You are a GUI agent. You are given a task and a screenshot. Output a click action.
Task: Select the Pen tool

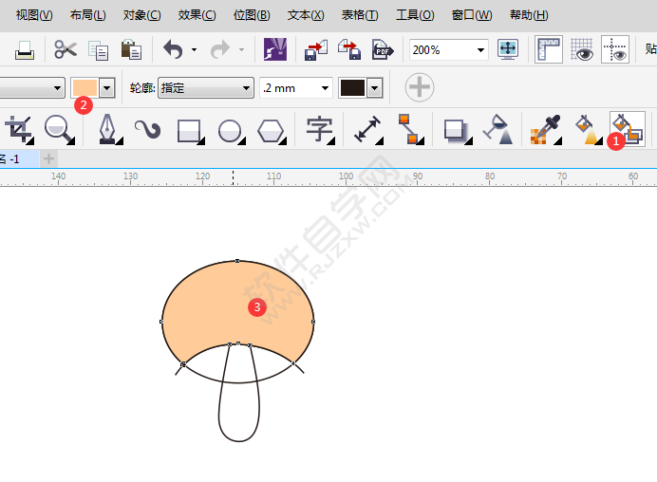106,128
